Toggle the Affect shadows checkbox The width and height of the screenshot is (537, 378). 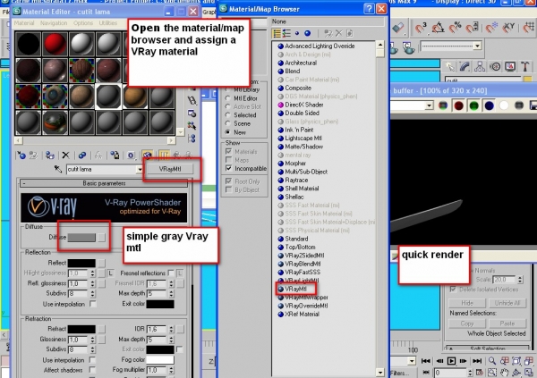92,370
